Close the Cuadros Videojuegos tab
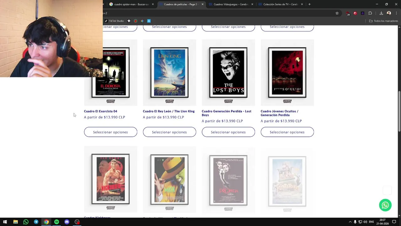This screenshot has width=401, height=226. tap(252, 4)
